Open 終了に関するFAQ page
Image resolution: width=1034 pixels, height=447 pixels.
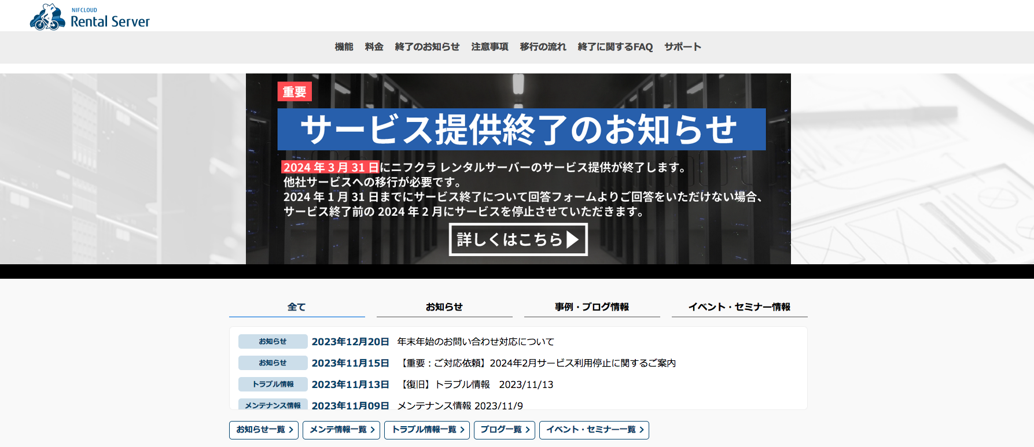[615, 47]
